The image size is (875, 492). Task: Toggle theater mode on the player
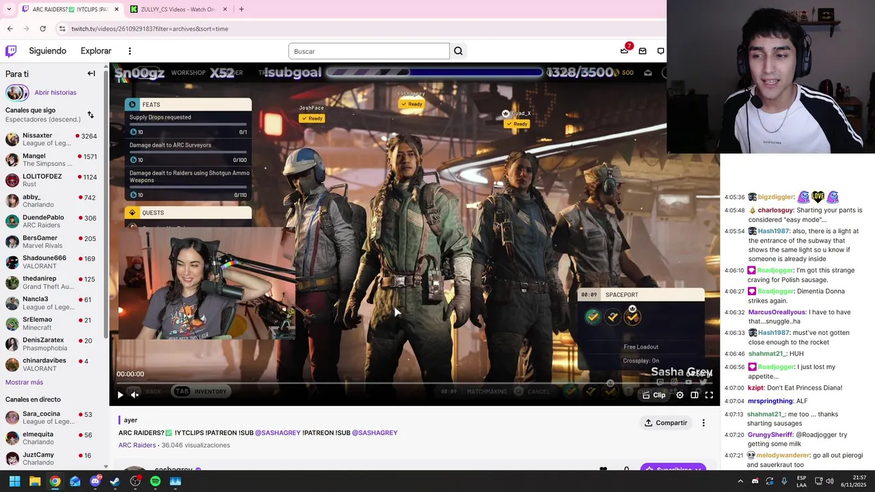click(695, 395)
